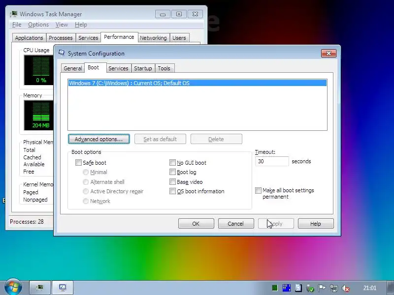Switch to Task Manager Applications tab
Screen dimensions: 394x295
(x=29, y=38)
